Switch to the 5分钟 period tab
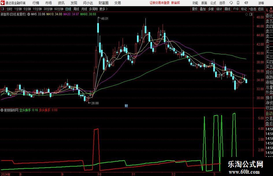 [27, 9]
